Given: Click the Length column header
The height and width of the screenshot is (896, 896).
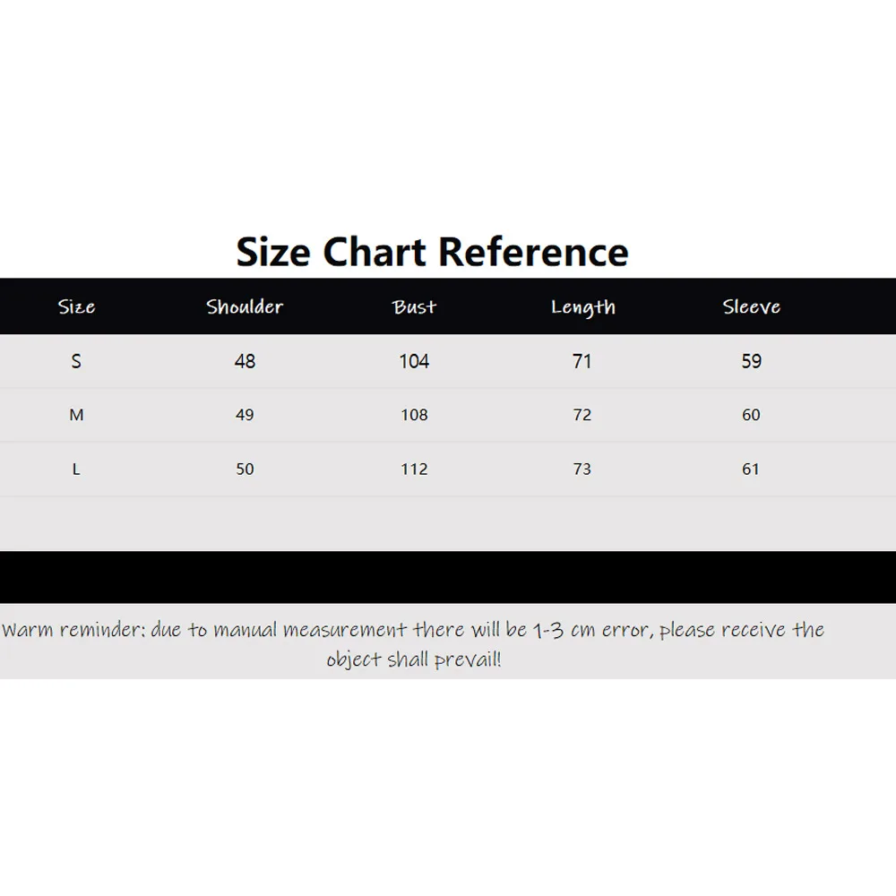Looking at the screenshot, I should point(583,308).
